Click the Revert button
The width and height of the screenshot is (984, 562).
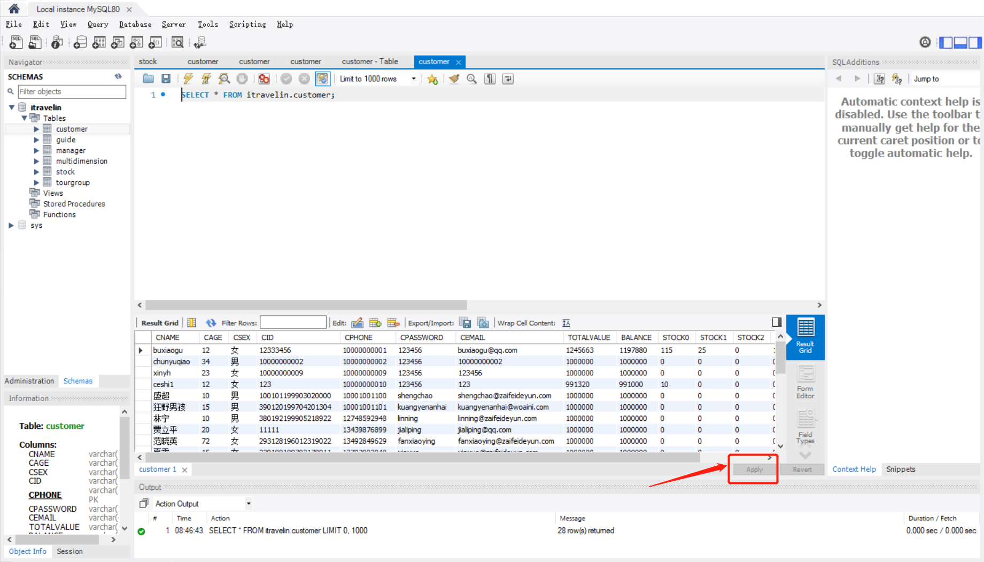click(x=802, y=469)
